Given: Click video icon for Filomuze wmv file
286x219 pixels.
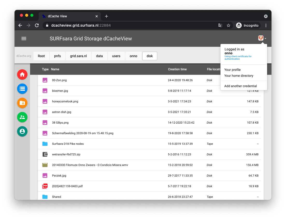Looking at the screenshot, I should pos(45,165).
